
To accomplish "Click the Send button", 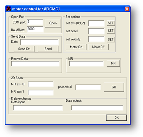I will 48,49.
